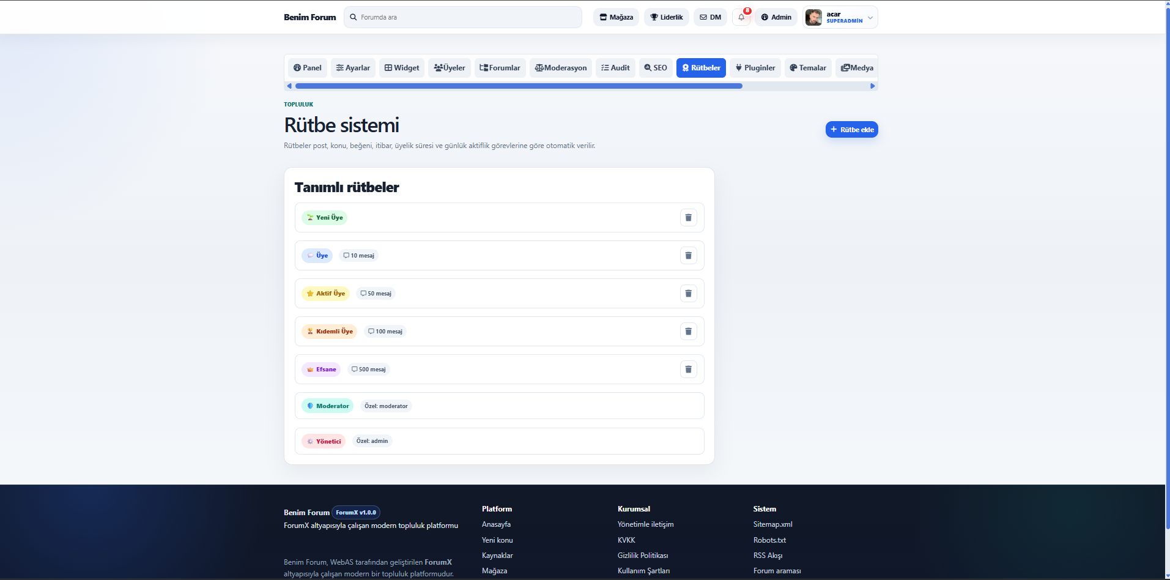The image size is (1170, 580).
Task: Open DM messages
Action: pos(710,17)
